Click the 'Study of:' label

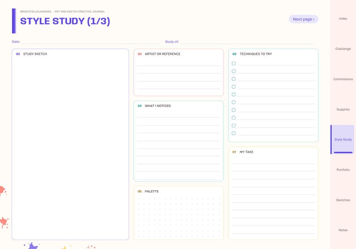pos(172,42)
